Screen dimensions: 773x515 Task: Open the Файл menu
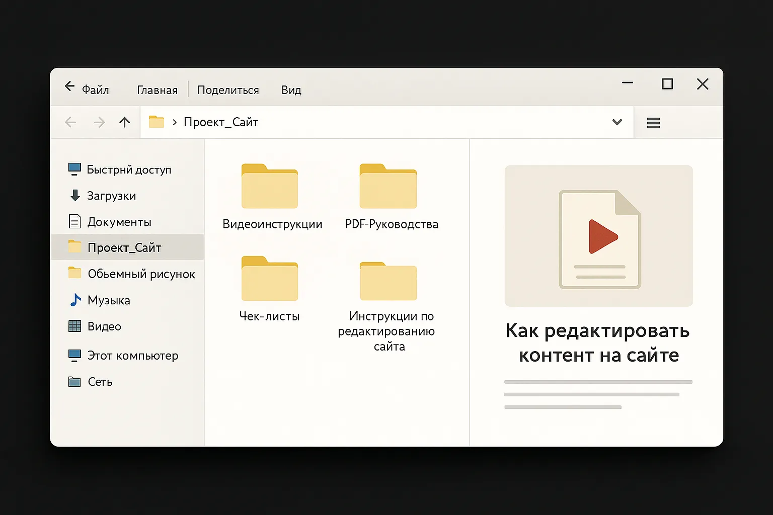pos(96,90)
